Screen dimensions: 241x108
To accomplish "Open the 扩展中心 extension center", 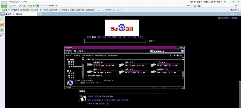I will (x=235, y=10).
